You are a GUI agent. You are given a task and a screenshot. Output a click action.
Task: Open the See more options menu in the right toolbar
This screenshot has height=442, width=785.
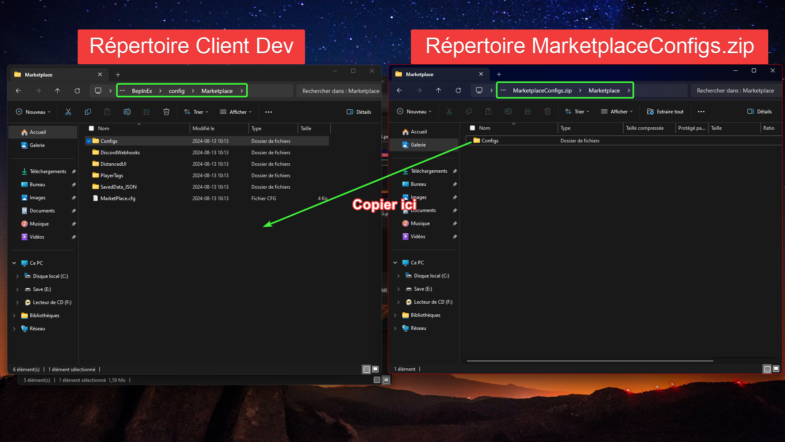[x=701, y=111]
